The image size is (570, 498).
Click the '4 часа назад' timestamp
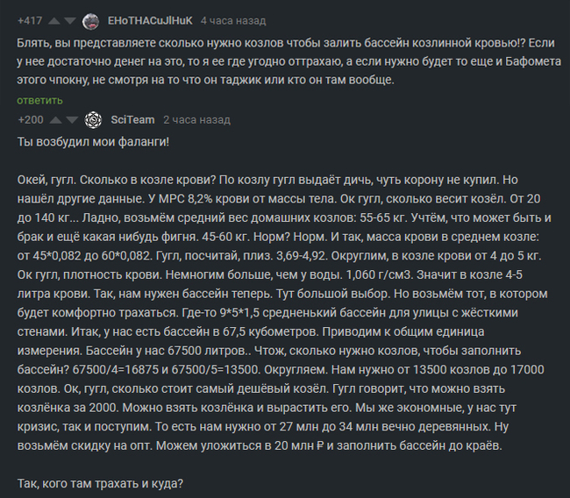point(233,21)
